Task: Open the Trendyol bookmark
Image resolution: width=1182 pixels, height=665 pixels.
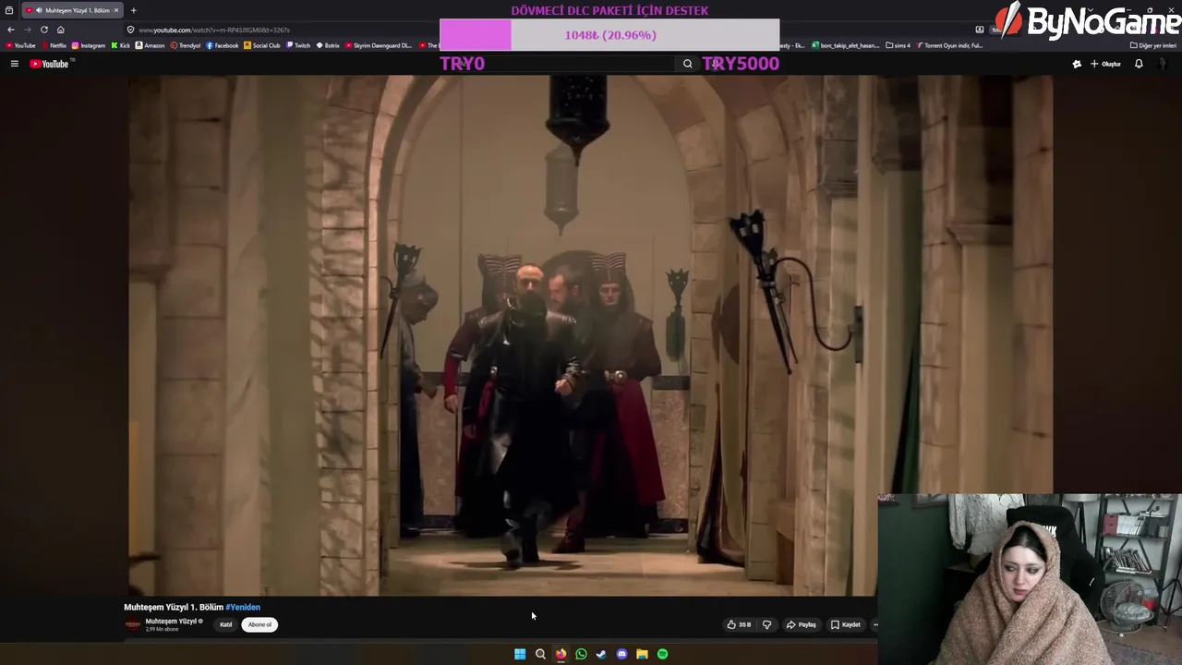Action: pos(186,45)
